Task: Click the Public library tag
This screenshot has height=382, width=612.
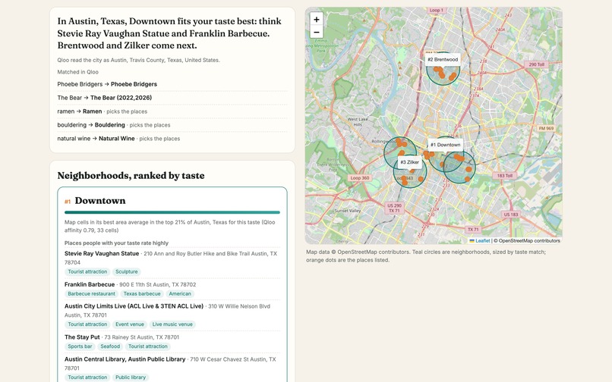Action: [131, 377]
